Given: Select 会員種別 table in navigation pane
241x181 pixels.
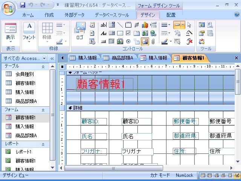Looking at the screenshot, I should (x=24, y=74).
